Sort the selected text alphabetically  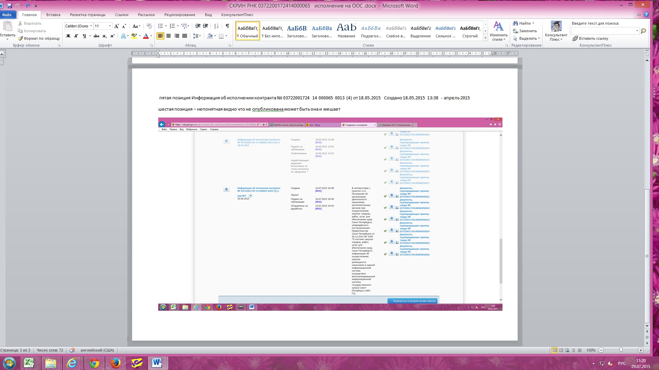click(x=216, y=26)
